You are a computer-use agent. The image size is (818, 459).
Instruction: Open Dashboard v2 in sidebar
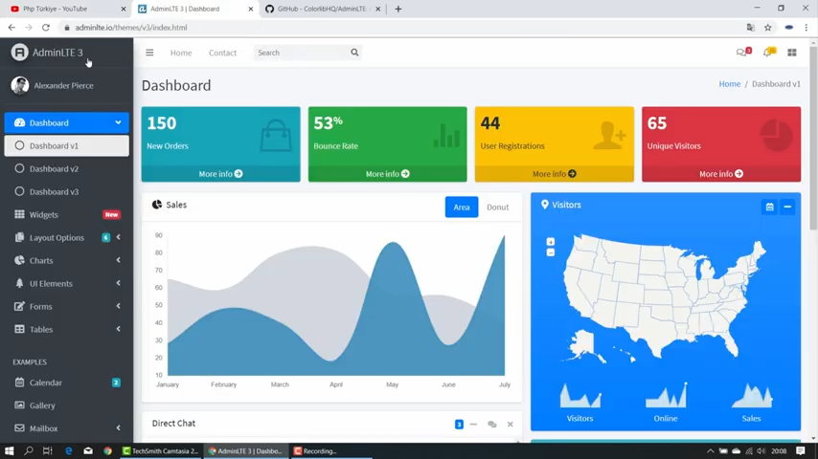tap(54, 168)
